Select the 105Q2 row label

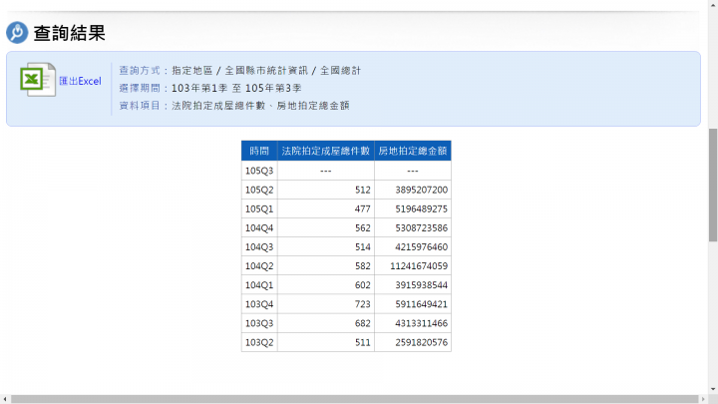259,190
